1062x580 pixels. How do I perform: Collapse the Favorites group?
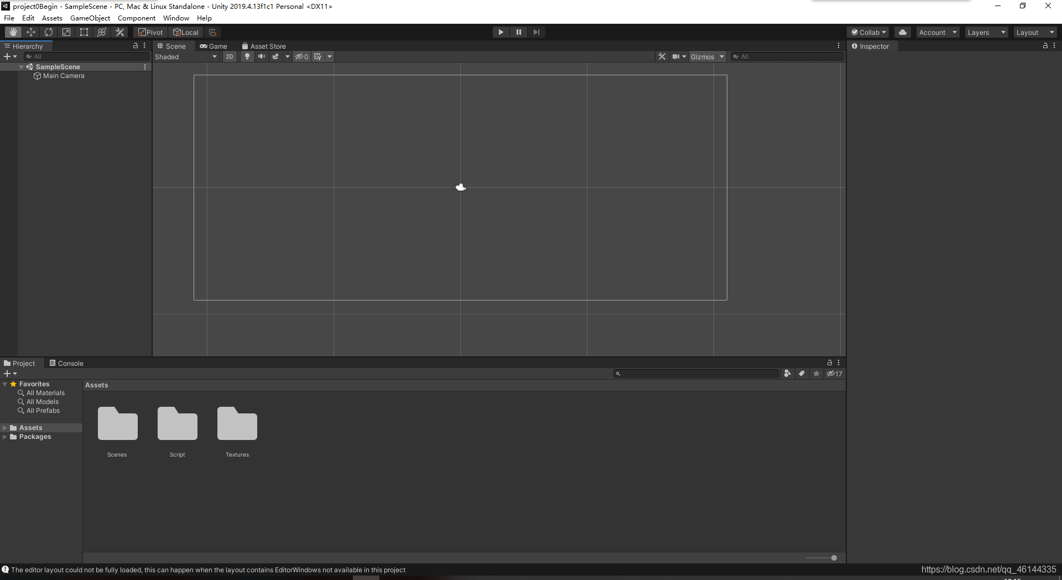5,384
